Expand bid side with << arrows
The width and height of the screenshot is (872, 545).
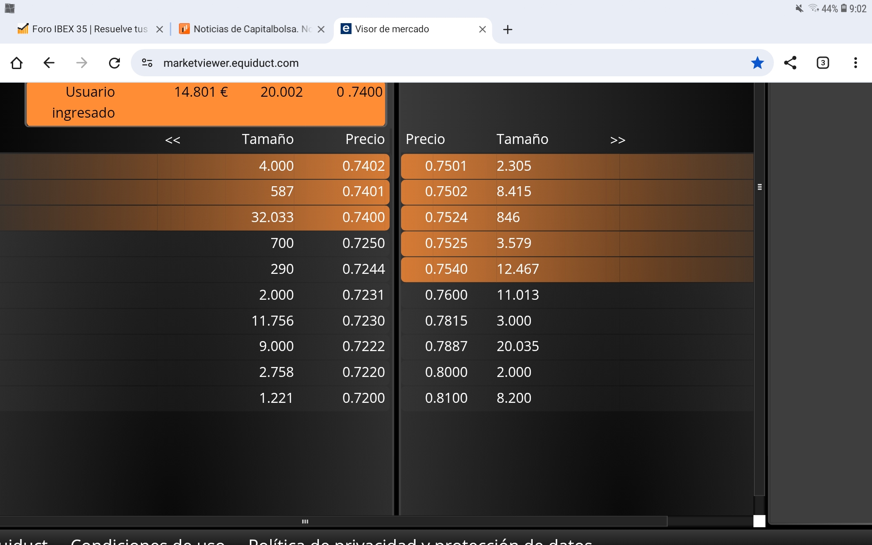(173, 140)
